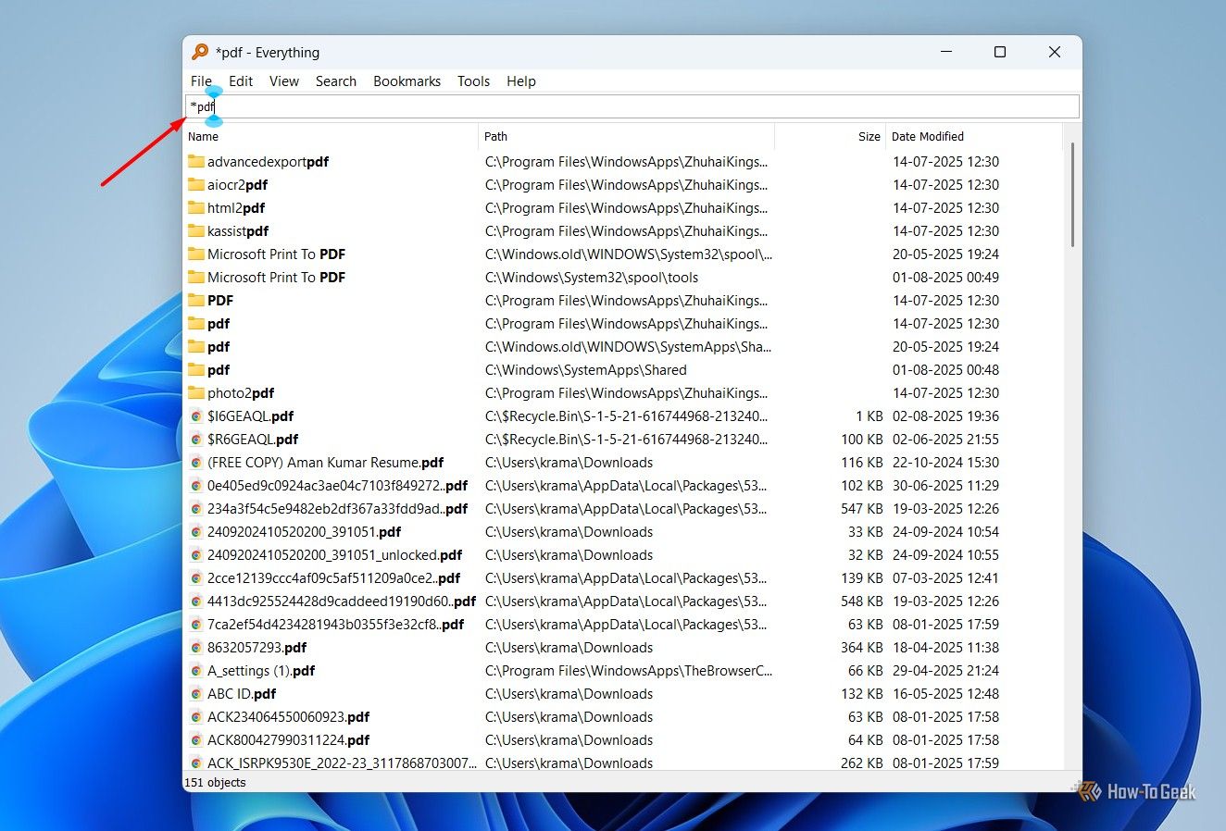Select the file name 8632057293.pdf
The image size is (1226, 831).
pyautogui.click(x=257, y=648)
